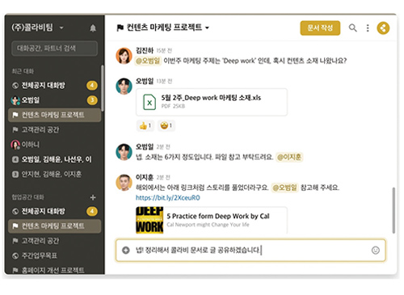Click the flag icon beside 홈페이지 개선 프로젝트
The height and width of the screenshot is (295, 404).
point(15,270)
